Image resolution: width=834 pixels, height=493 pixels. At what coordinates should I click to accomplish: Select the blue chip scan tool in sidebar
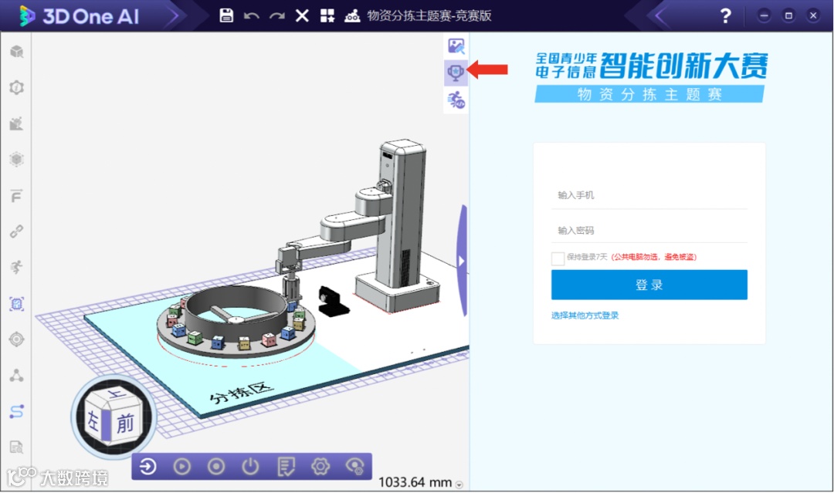(16, 304)
